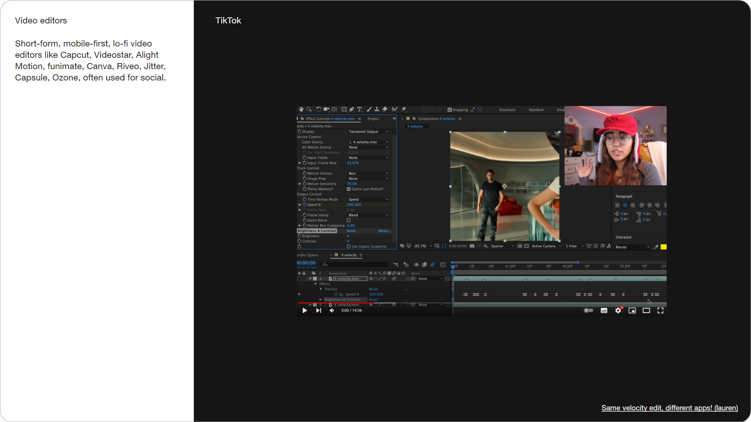Click the eyedropper icon in Character panel
The image size is (751, 422).
click(656, 247)
